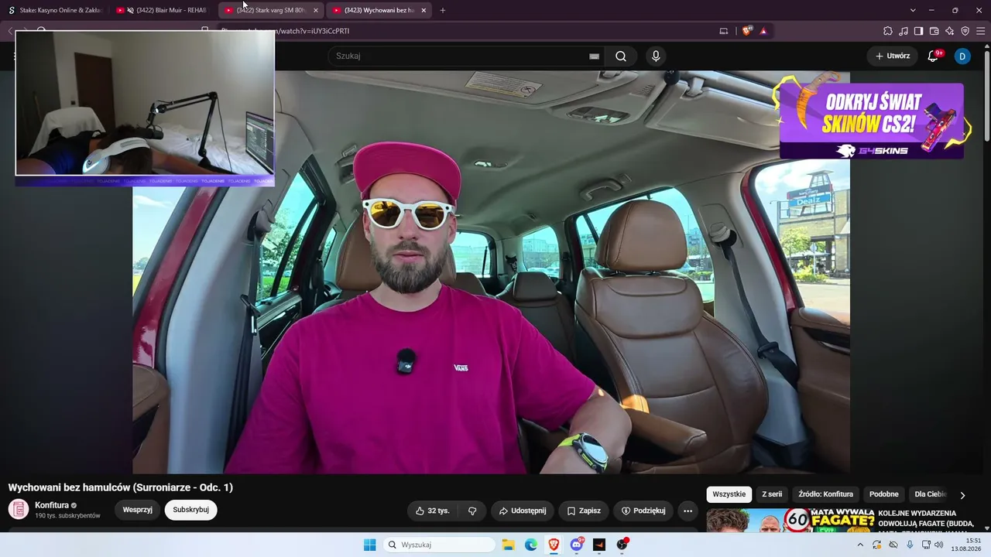This screenshot has height=557, width=991.
Task: Open the Windows Start menu
Action: click(x=369, y=545)
